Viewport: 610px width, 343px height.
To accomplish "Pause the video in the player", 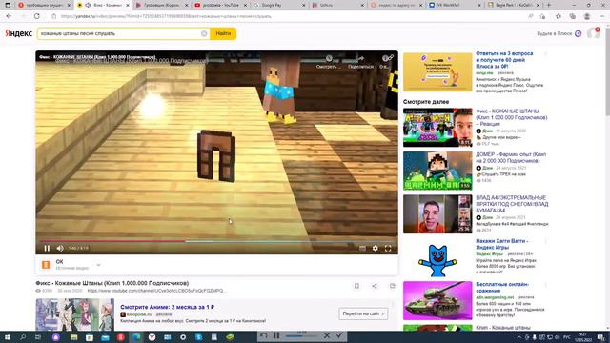I will pos(47,248).
